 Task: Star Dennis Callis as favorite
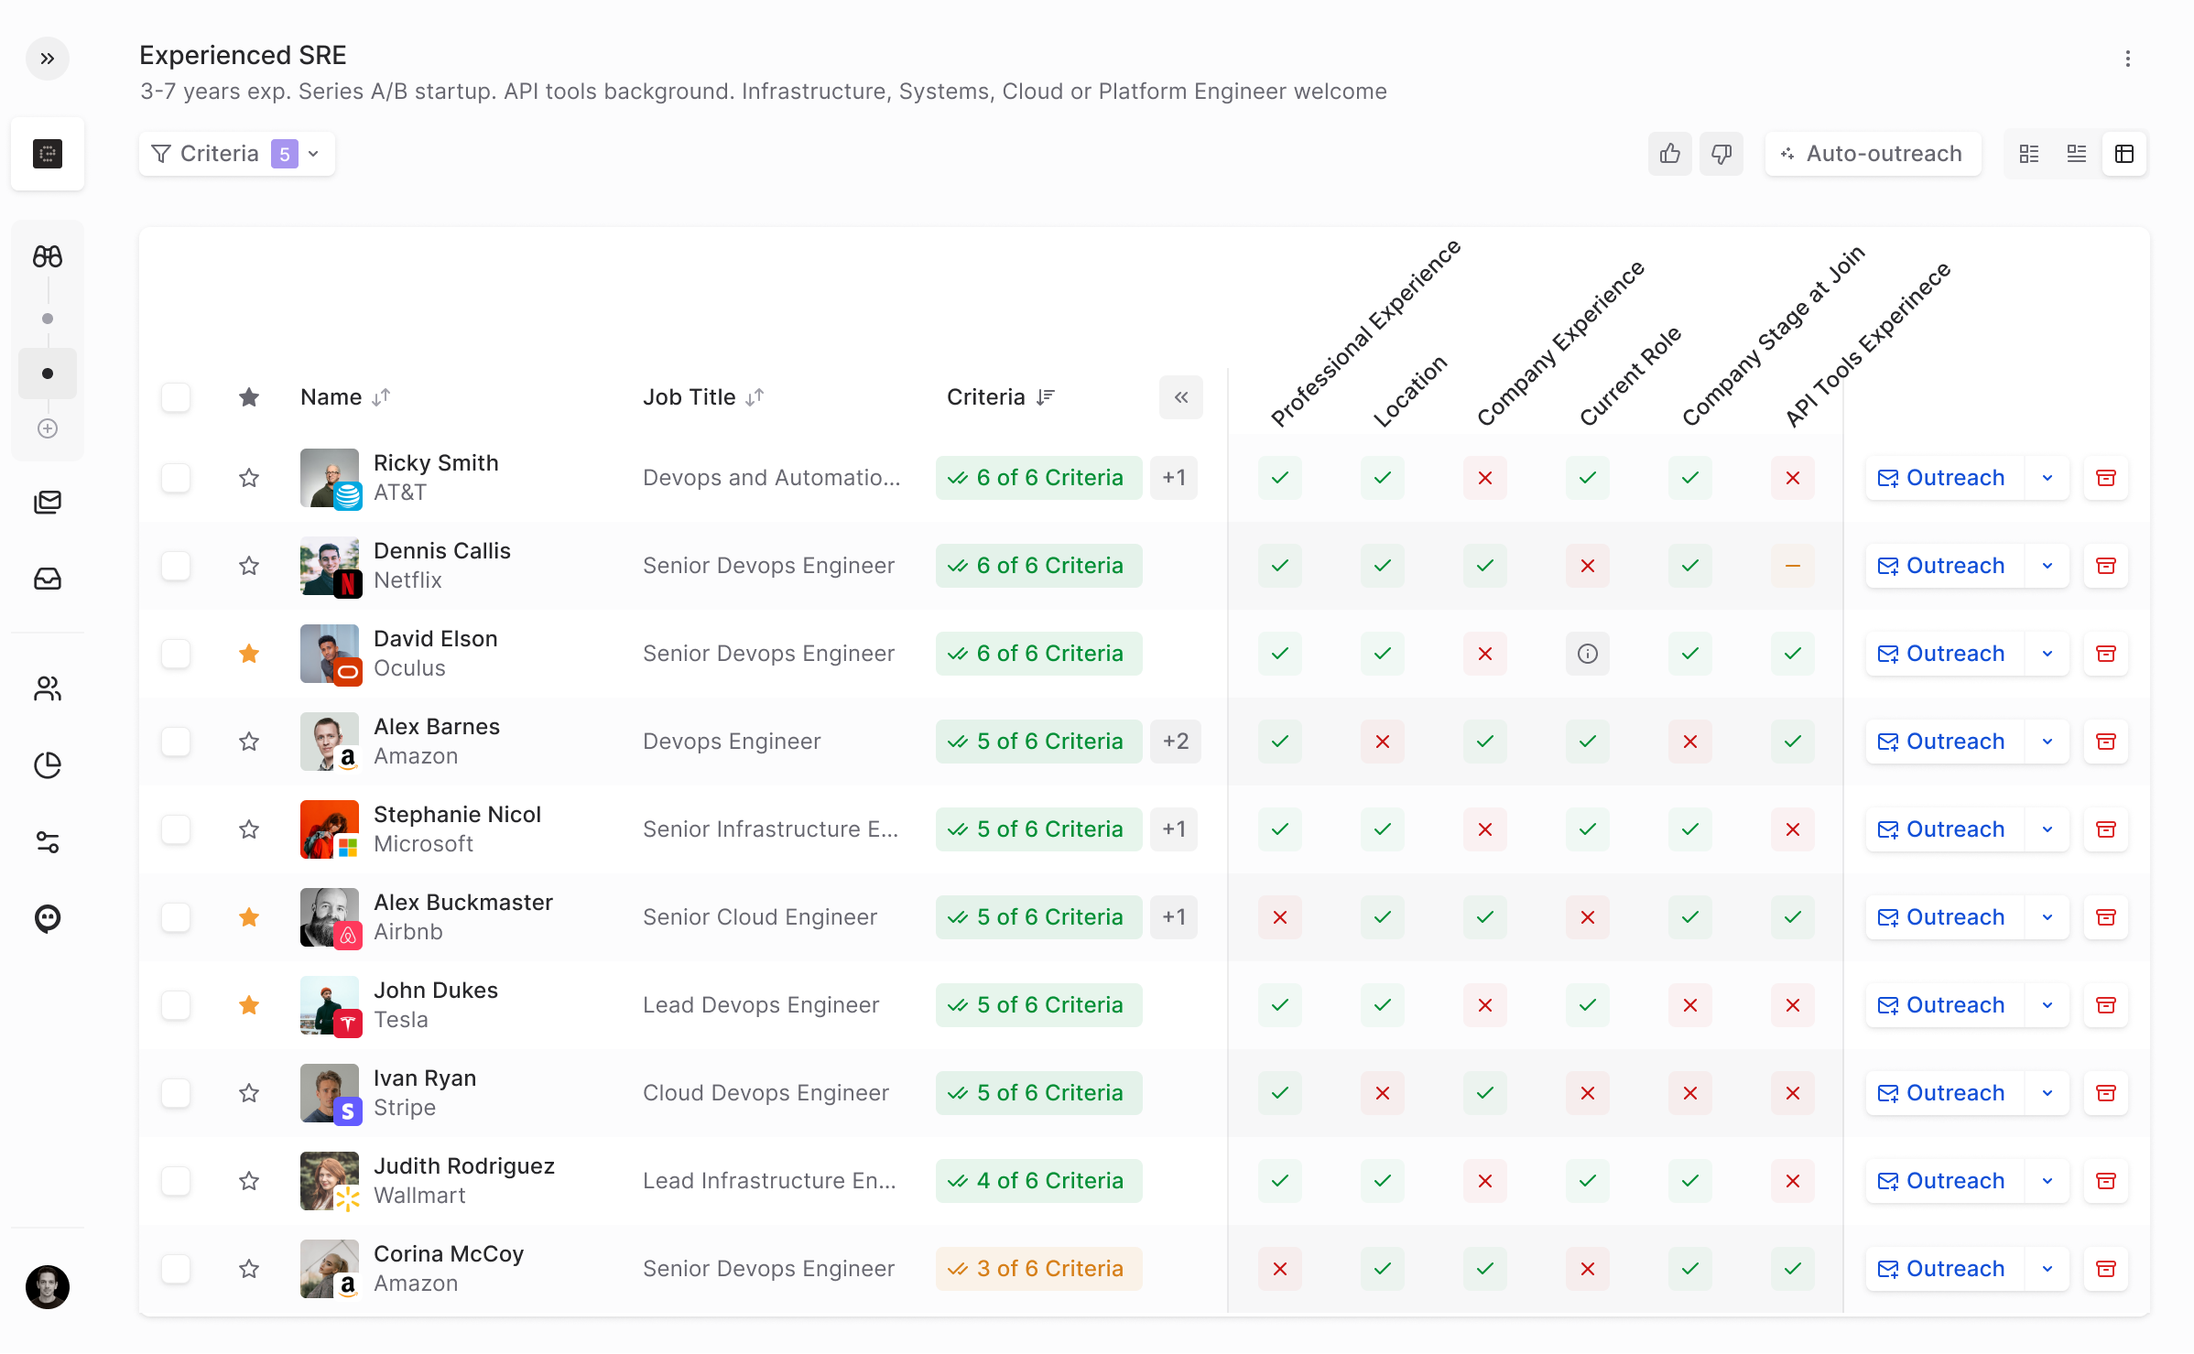249,566
